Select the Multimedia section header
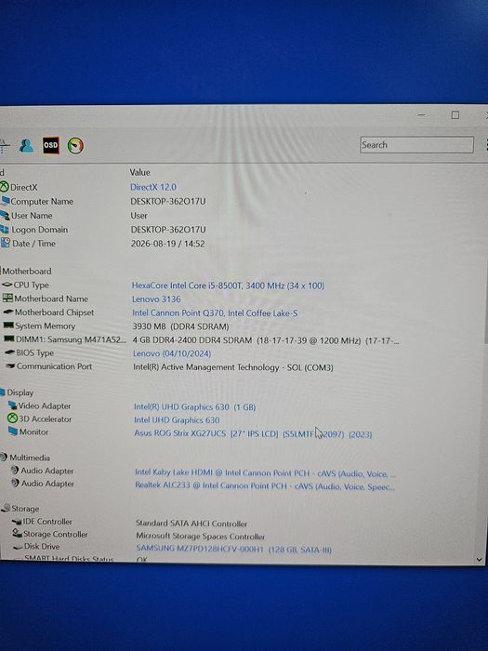This screenshot has height=651, width=488. [x=30, y=458]
